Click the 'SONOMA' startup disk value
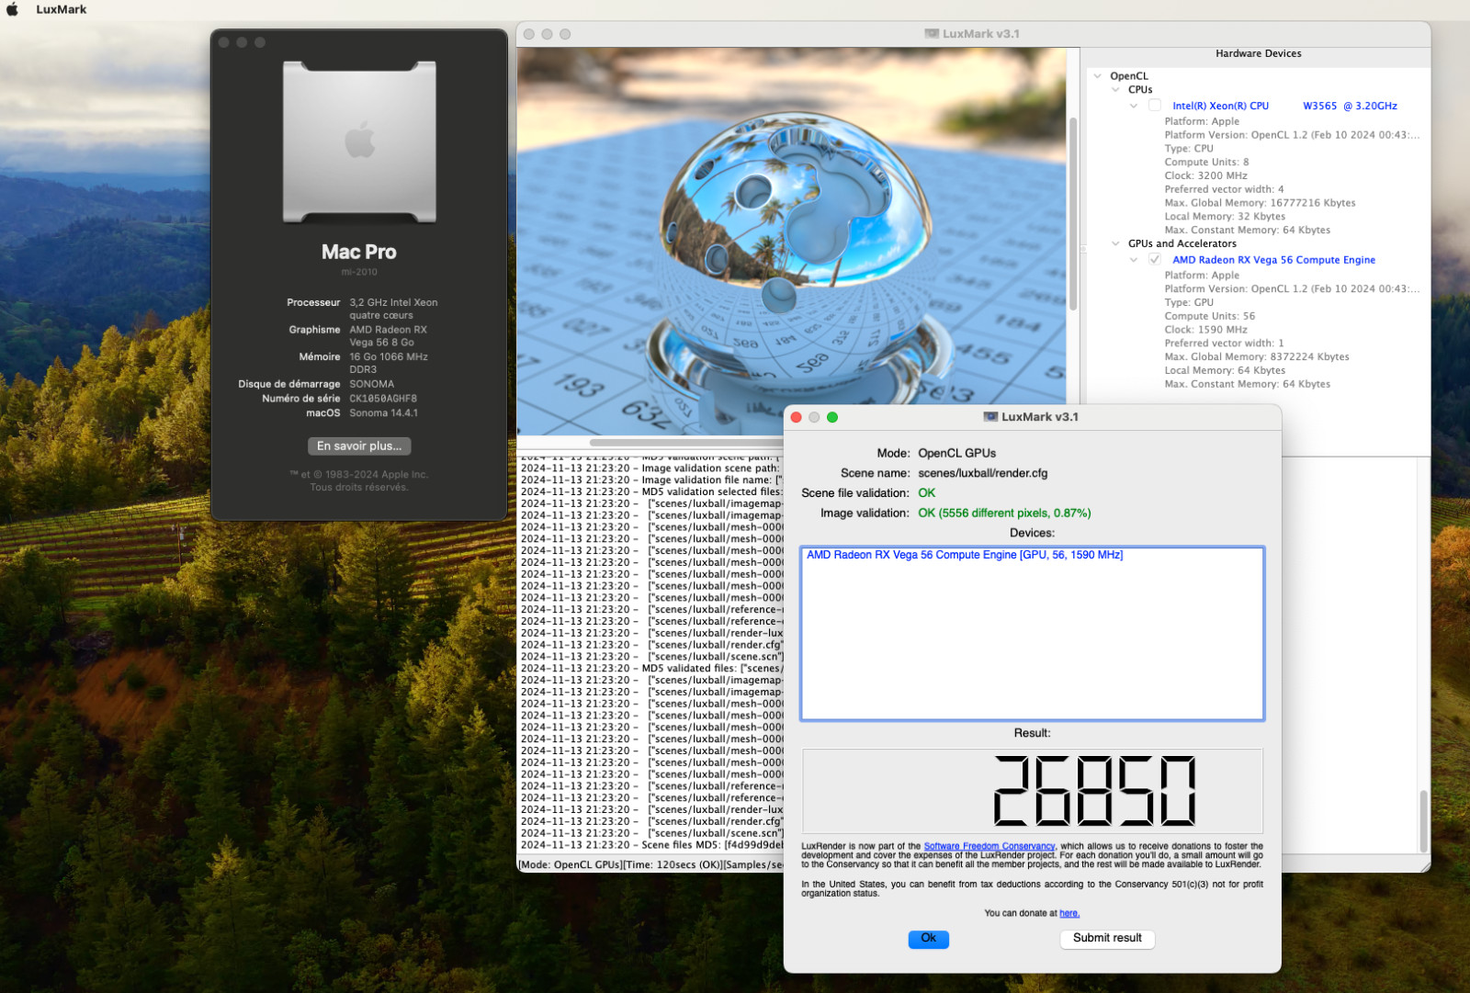Image resolution: width=1470 pixels, height=993 pixels. point(371,384)
